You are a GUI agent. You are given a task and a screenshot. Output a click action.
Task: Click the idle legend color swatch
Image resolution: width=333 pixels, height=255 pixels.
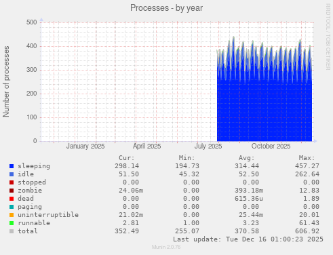(12, 174)
